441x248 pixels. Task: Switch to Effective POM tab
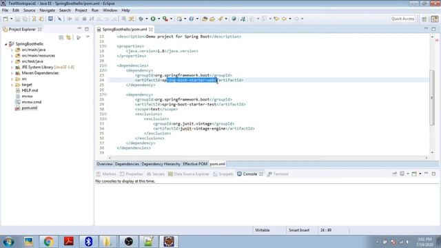tap(195, 164)
